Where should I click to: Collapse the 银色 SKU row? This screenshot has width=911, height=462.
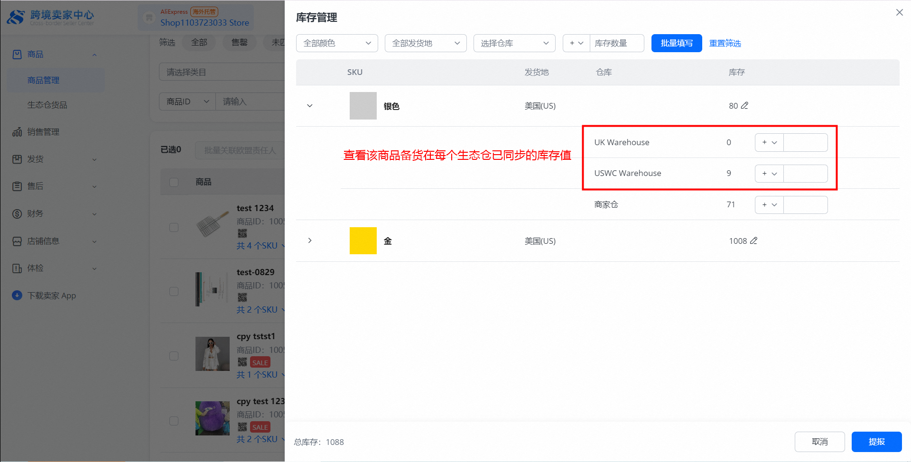(x=310, y=106)
